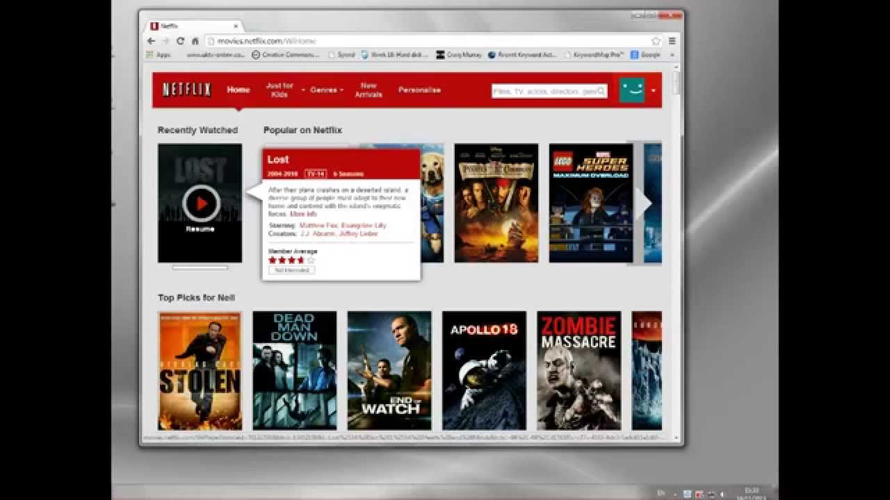Open the Chrome menu hamburger icon

coord(672,41)
